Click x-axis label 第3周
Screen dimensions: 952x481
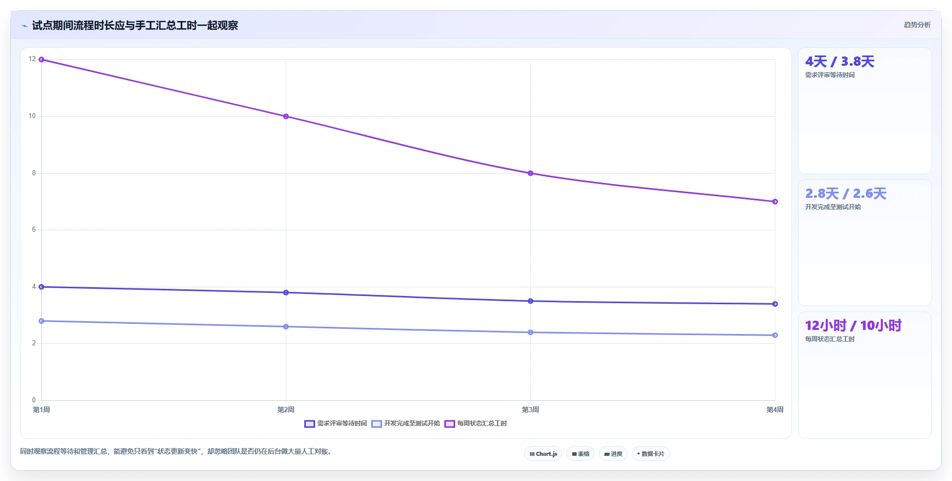coord(530,410)
